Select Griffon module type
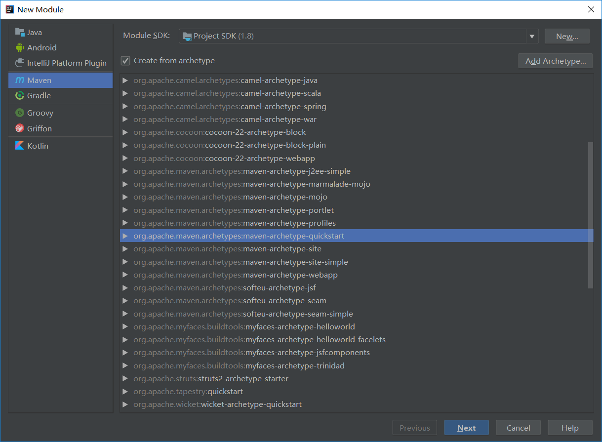 [61, 128]
